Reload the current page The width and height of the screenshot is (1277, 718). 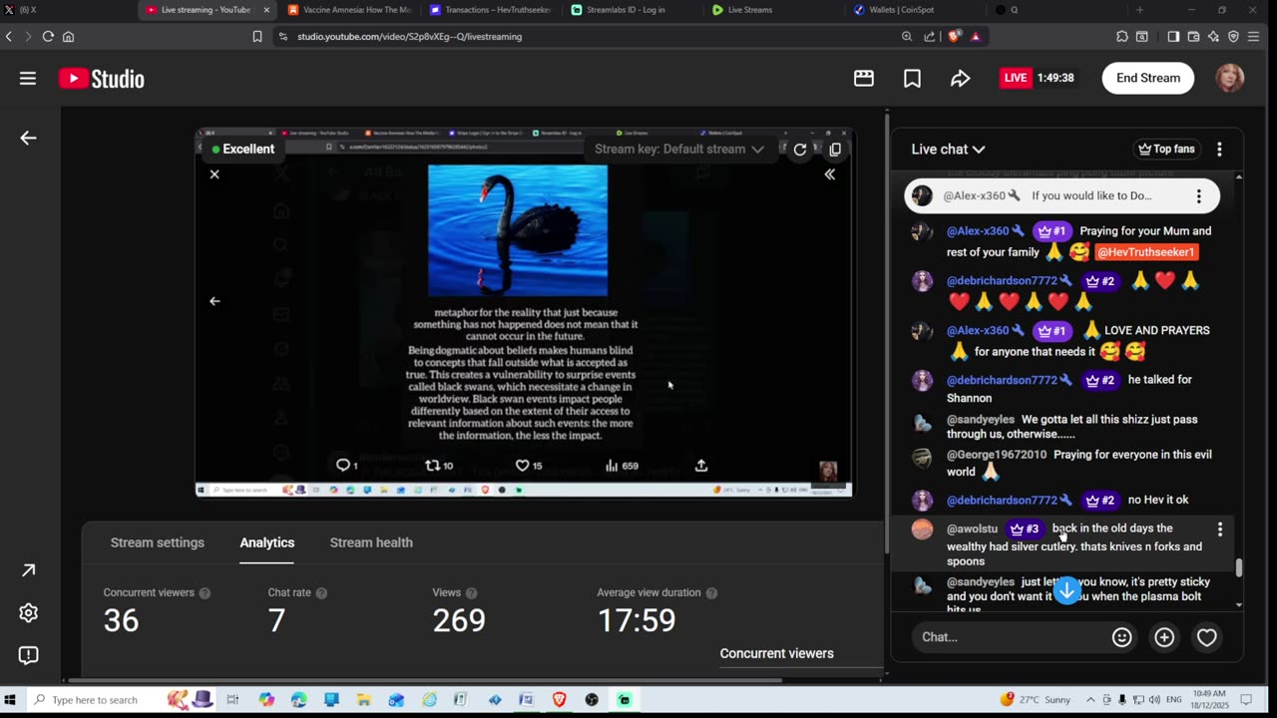coord(48,37)
